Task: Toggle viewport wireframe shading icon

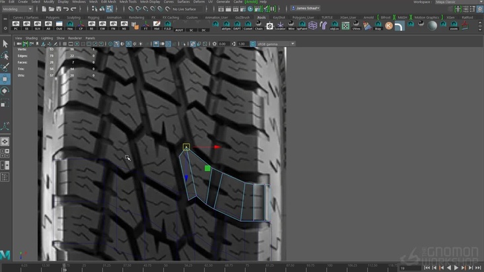Action: [x=110, y=44]
